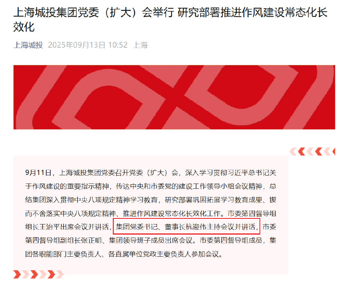Click the word 效化 in title second line
The image size is (338, 289).
(24, 27)
